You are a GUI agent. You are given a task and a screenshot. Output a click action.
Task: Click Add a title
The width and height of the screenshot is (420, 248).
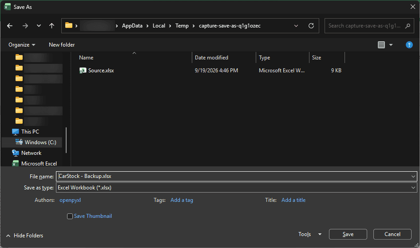coord(293,200)
